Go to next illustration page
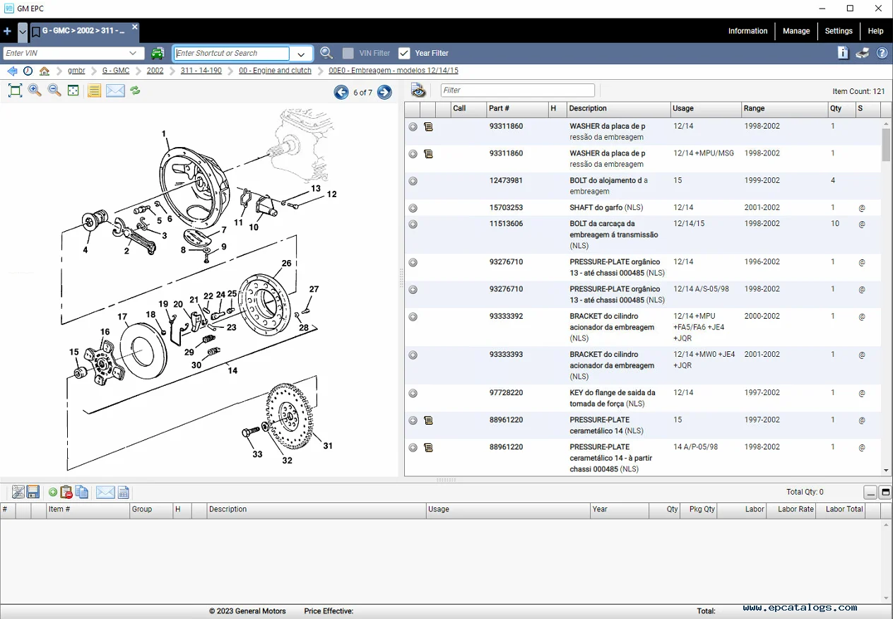This screenshot has width=893, height=619. pos(384,92)
